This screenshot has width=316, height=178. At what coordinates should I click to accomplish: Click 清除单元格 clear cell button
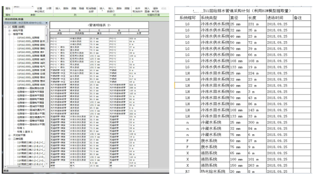pos(155,10)
